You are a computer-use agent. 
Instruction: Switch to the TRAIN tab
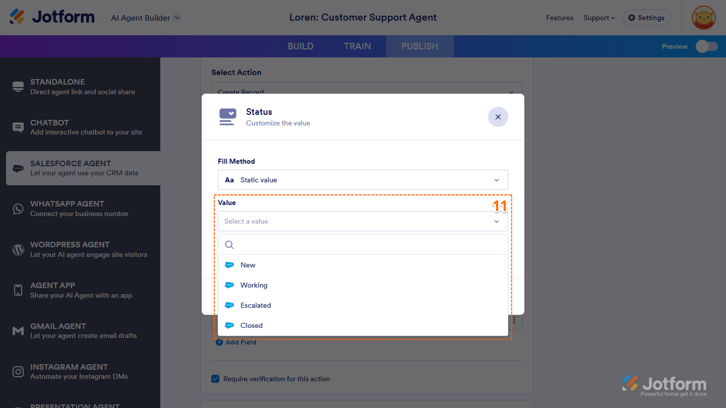[x=357, y=46]
